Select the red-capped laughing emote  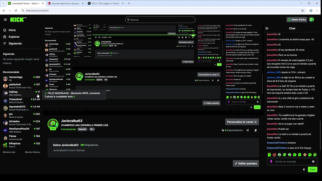tap(305, 155)
